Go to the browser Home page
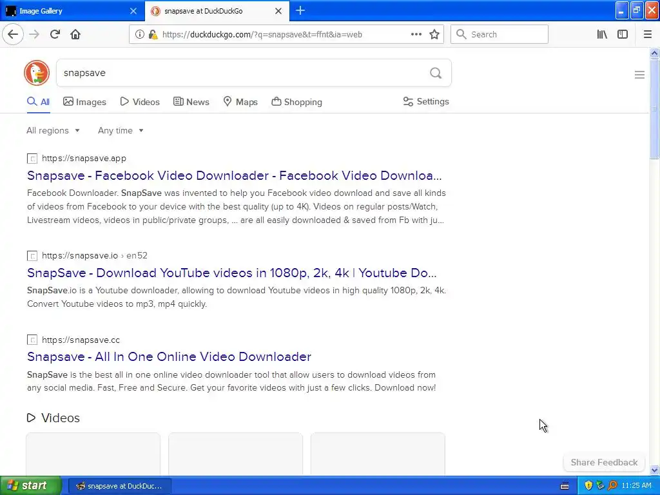The height and width of the screenshot is (495, 660). (75, 35)
